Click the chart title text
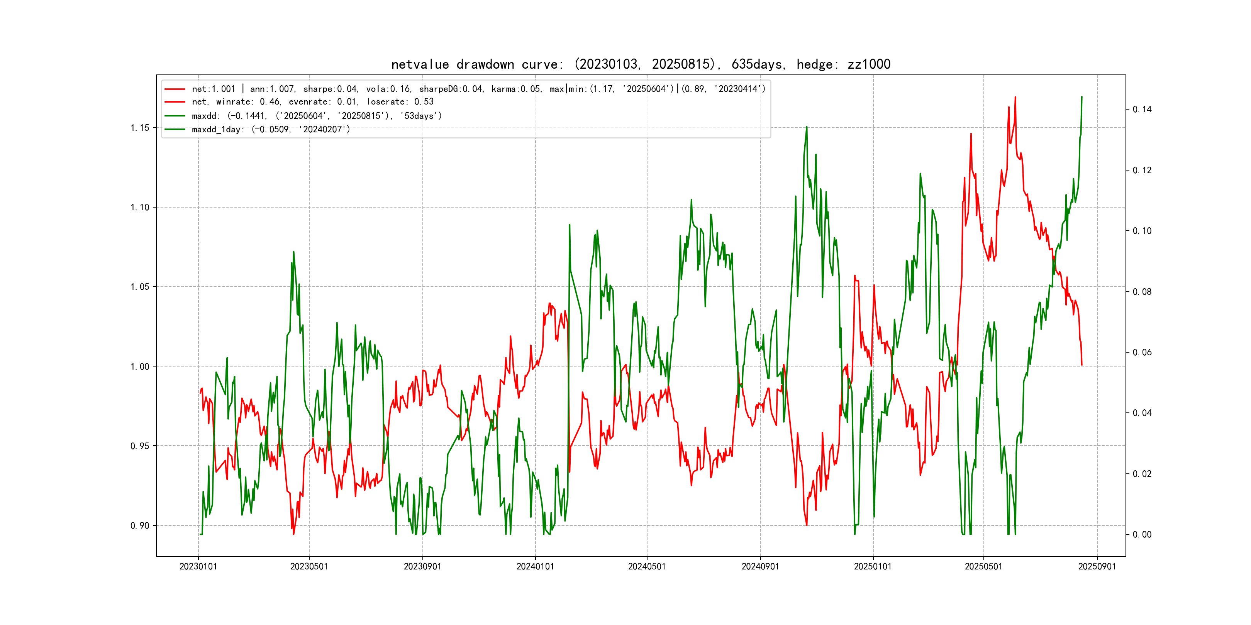 [641, 64]
